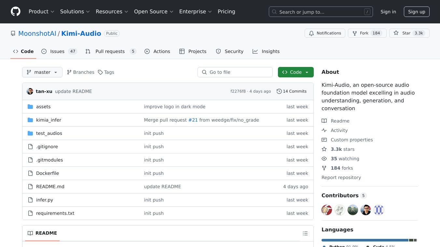Open the assets folder
The height and width of the screenshot is (247, 440).
(43, 107)
